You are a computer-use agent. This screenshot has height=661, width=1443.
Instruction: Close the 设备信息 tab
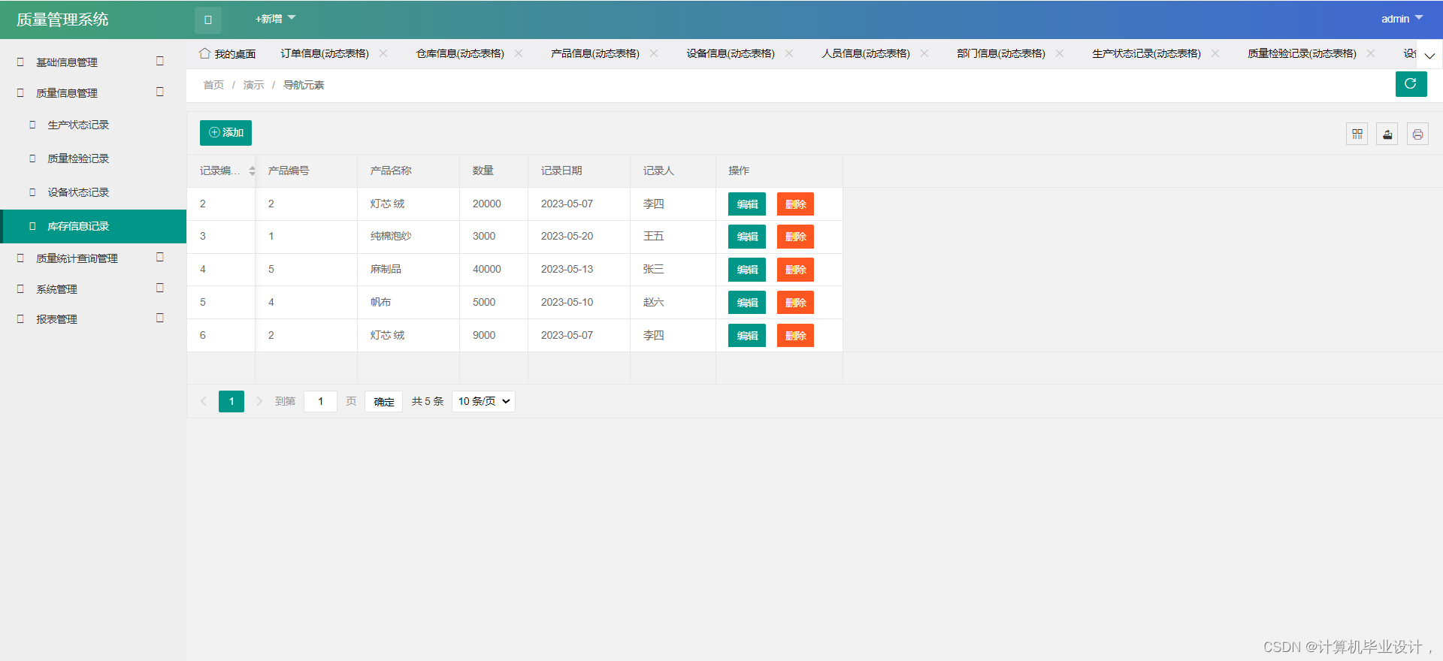click(789, 53)
